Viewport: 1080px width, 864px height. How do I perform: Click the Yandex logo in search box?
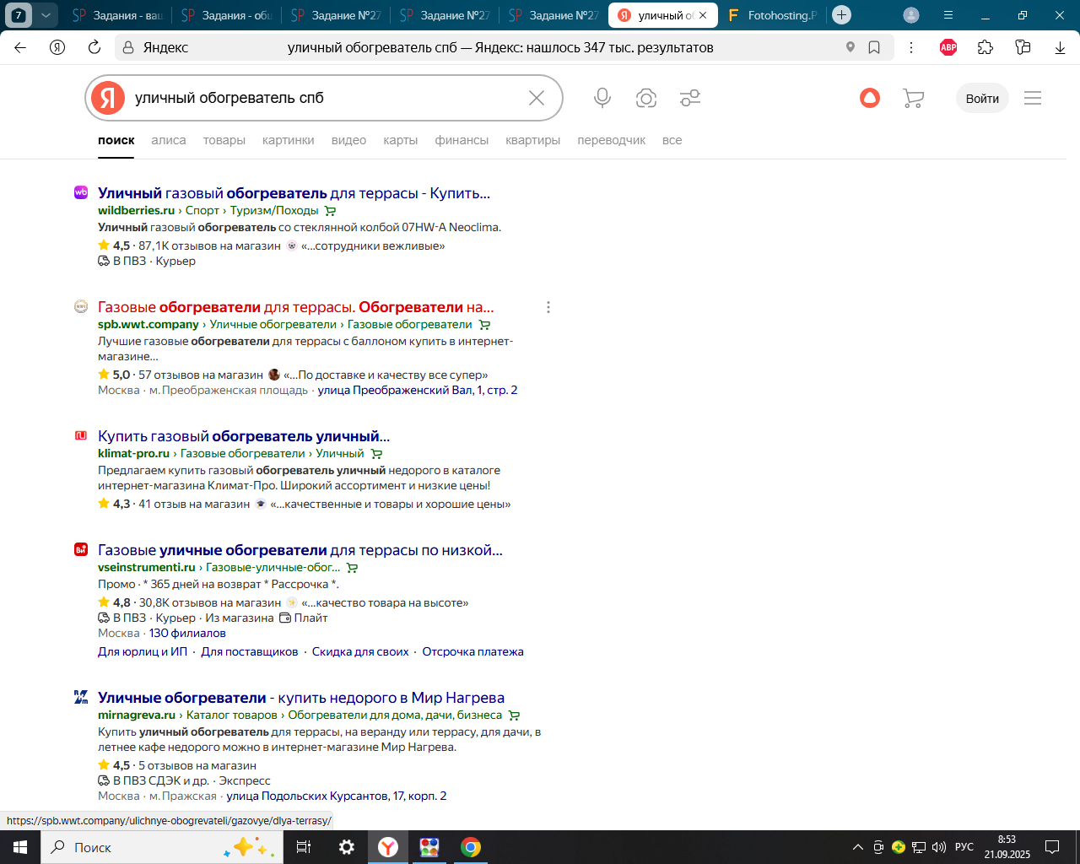108,98
